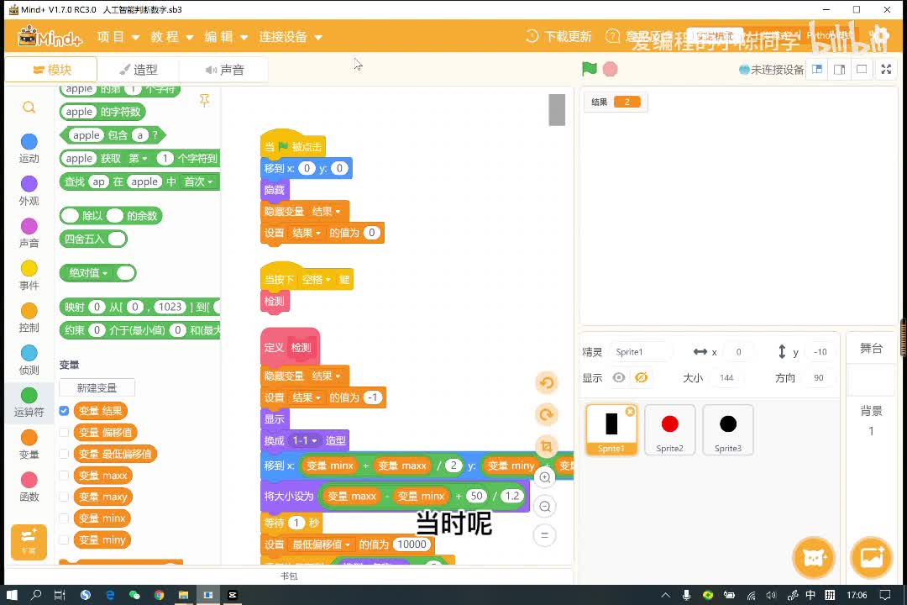This screenshot has height=605, width=907.
Task: Click the 新建变量 button
Action: (97, 388)
